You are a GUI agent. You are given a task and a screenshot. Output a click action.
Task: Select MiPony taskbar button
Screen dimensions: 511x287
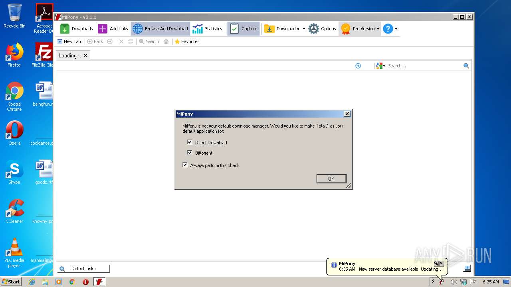pos(99,282)
